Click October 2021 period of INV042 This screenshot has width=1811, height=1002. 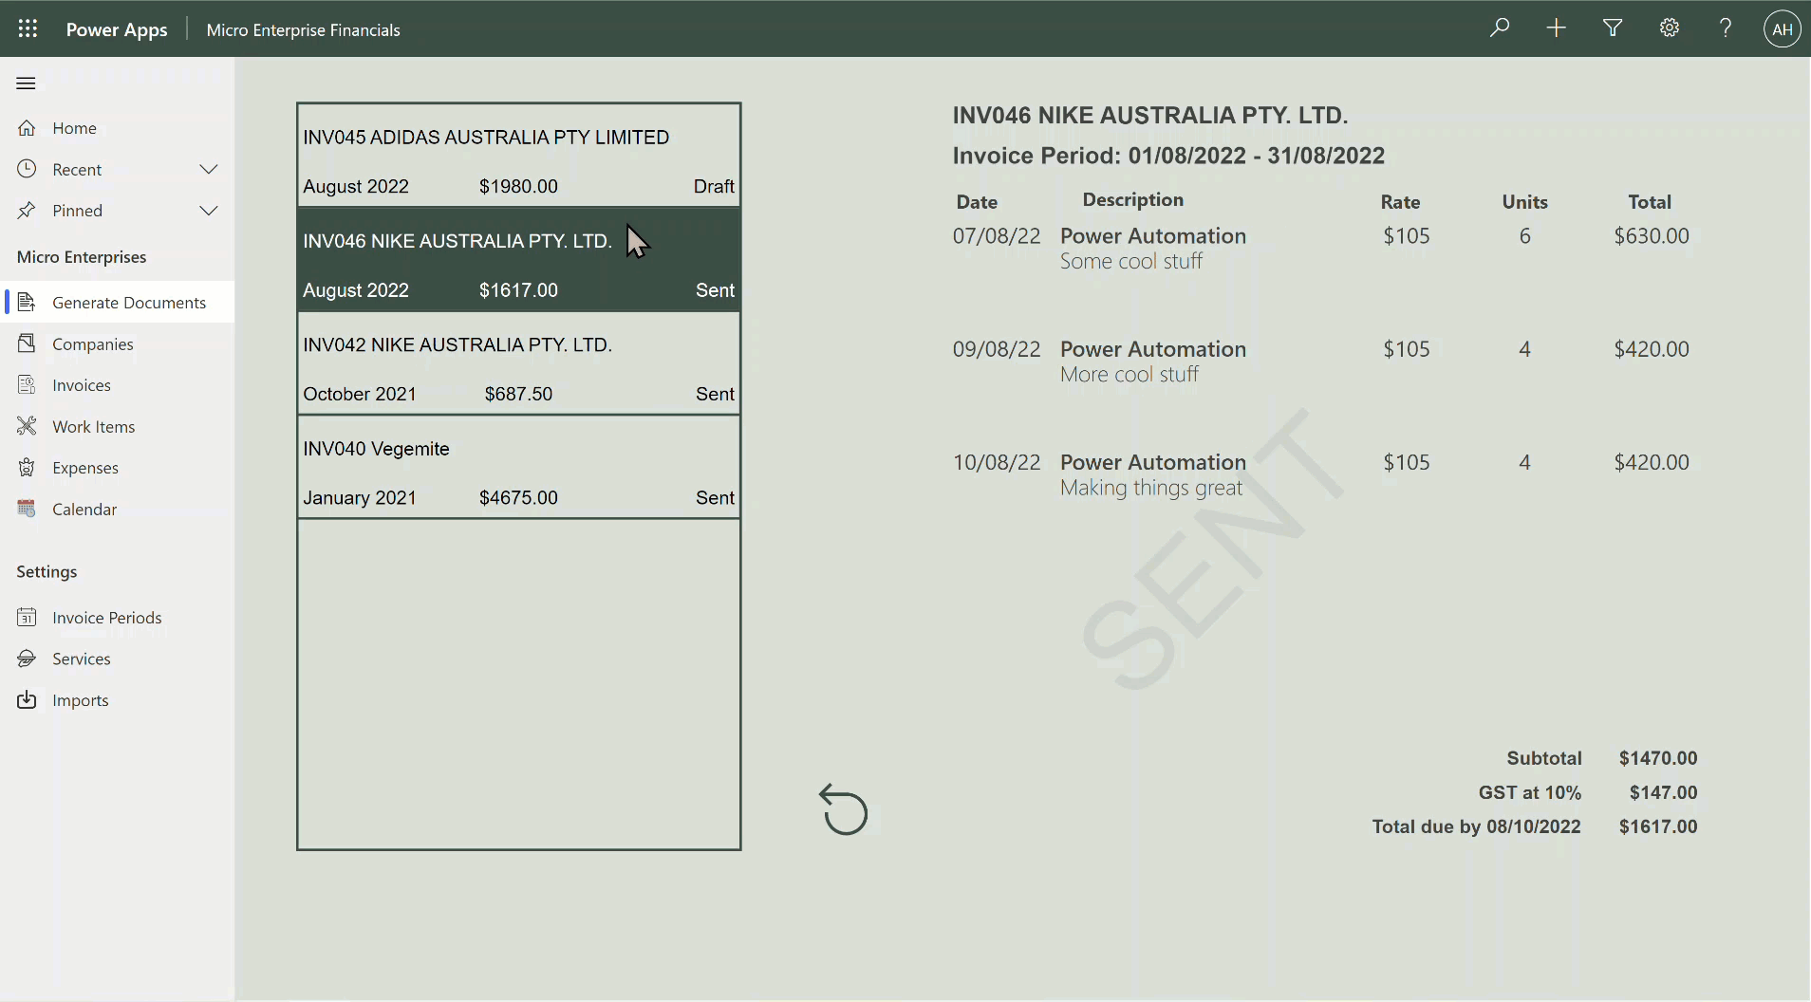[x=360, y=394]
